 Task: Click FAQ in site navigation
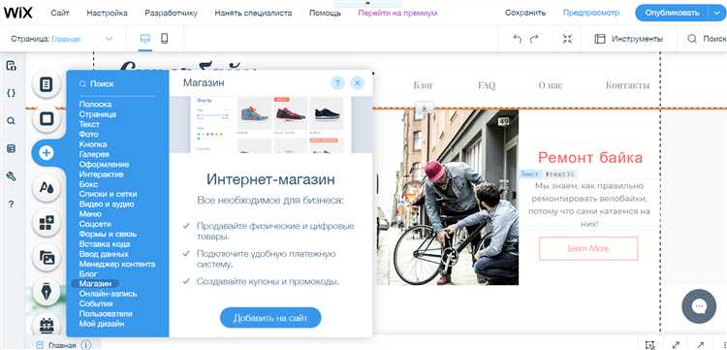click(487, 85)
